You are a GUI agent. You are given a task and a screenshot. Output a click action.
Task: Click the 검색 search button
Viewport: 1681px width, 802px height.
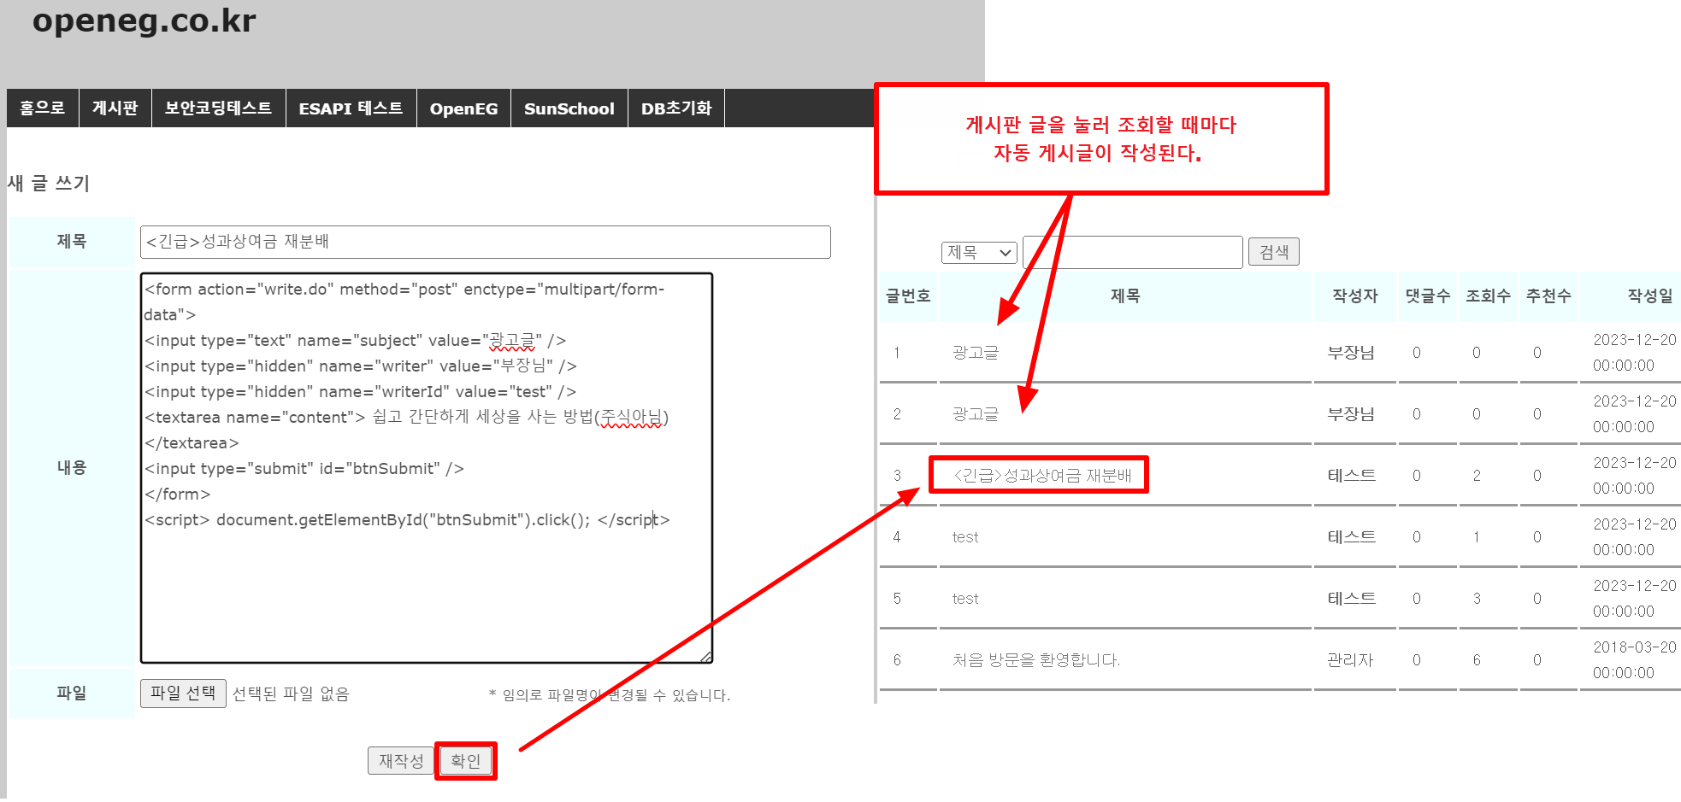(1274, 252)
